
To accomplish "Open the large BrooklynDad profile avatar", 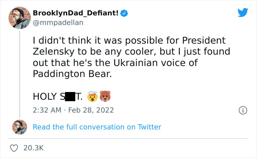I will pos(19,18).
